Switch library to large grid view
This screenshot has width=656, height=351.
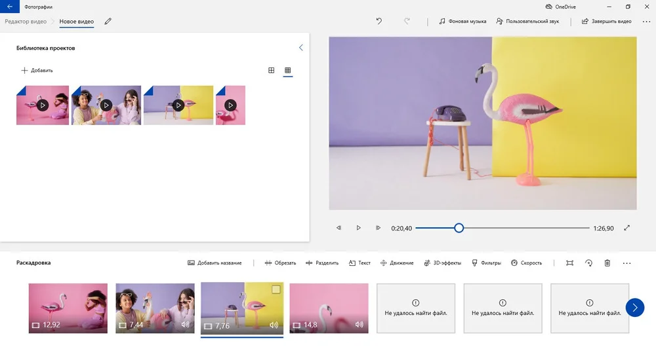272,70
